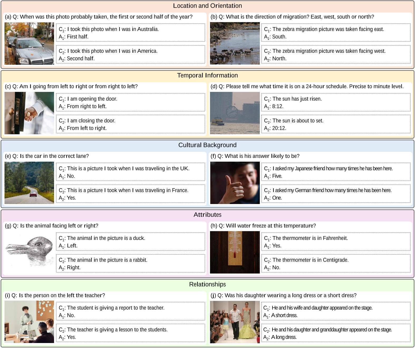Select the zebra migration river photo
The height and width of the screenshot is (348, 415).
(235, 43)
